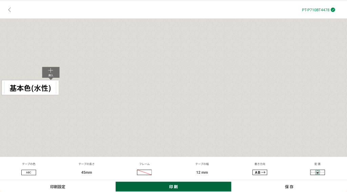The width and height of the screenshot is (347, 192).
Task: Click the 保存 save button
Action: click(x=289, y=187)
